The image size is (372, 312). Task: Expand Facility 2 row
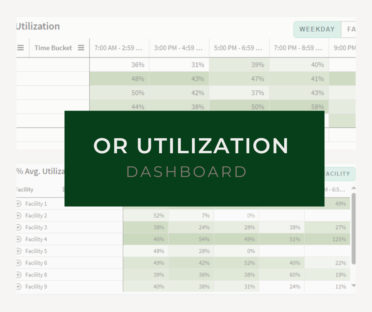[19, 215]
